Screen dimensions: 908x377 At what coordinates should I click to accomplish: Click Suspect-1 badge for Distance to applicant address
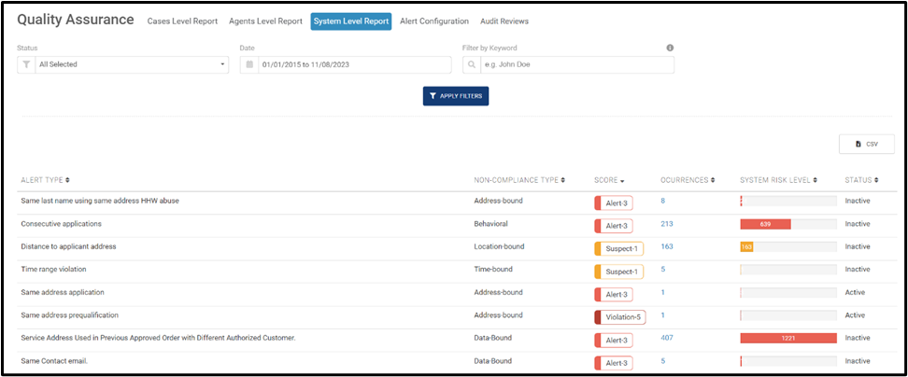(x=619, y=248)
